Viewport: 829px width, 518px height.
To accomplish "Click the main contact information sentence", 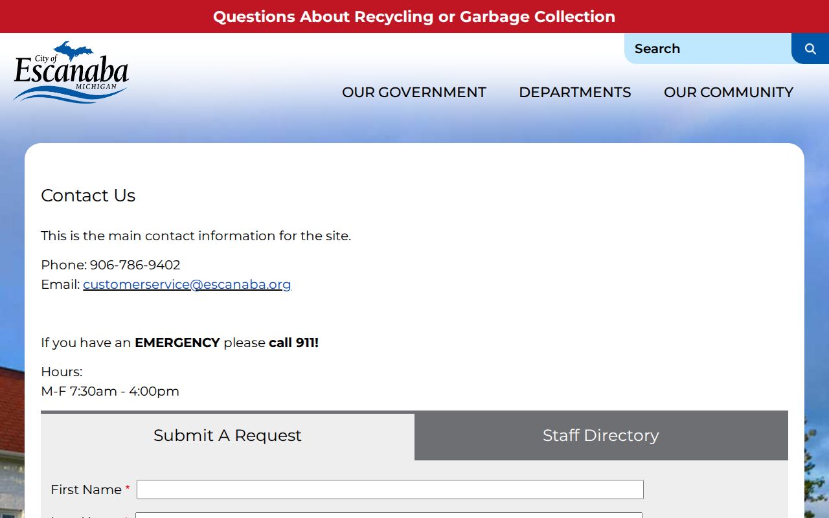I will (x=196, y=236).
